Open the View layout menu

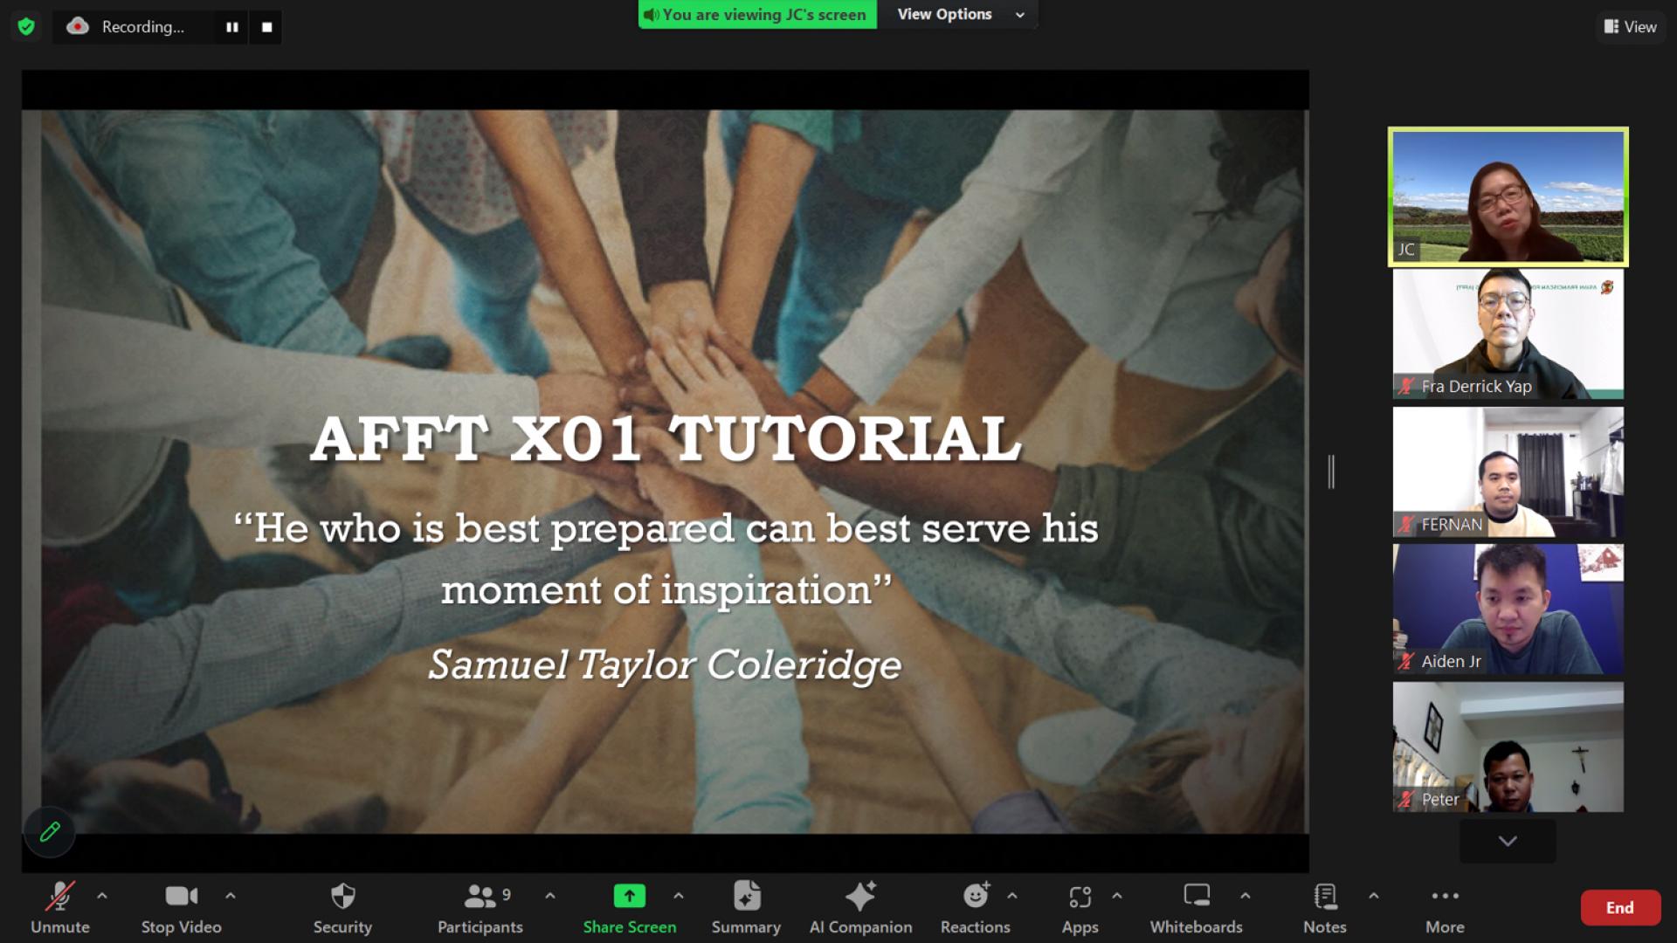click(x=1630, y=27)
